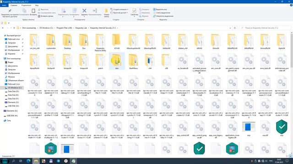
Task: Select the Doc folder
Action: (x=84, y=41)
